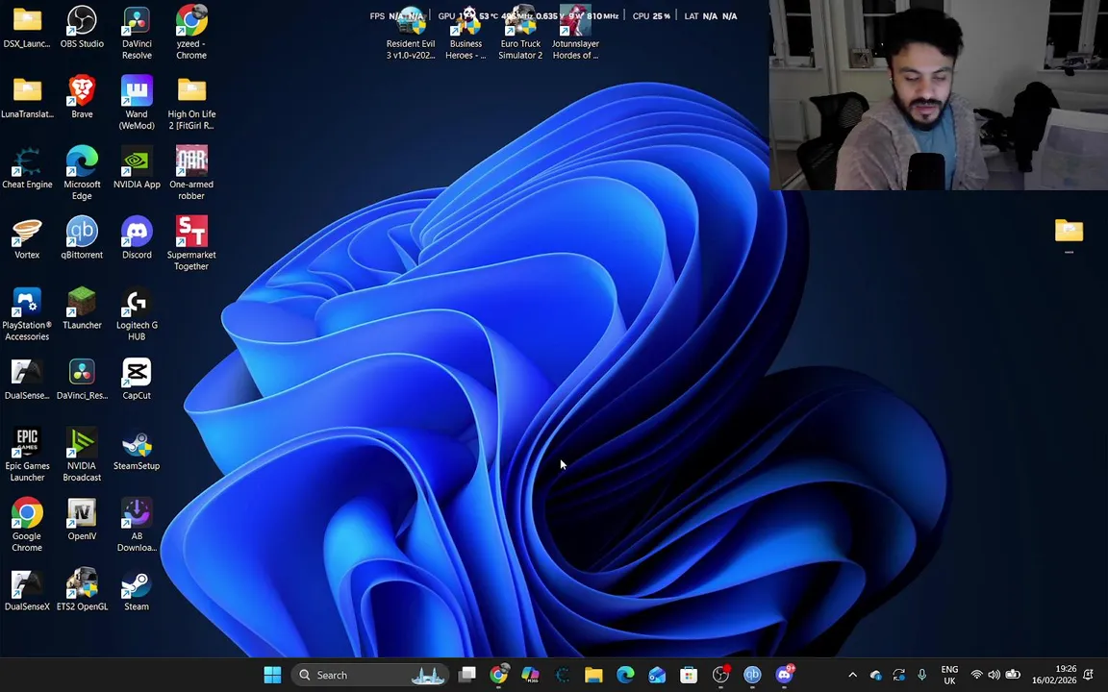This screenshot has width=1108, height=692.
Task: Open Chrome from the taskbar
Action: coord(499,675)
